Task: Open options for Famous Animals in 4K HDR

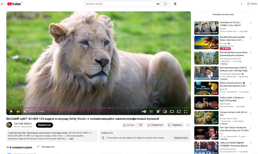Action: click(251, 113)
